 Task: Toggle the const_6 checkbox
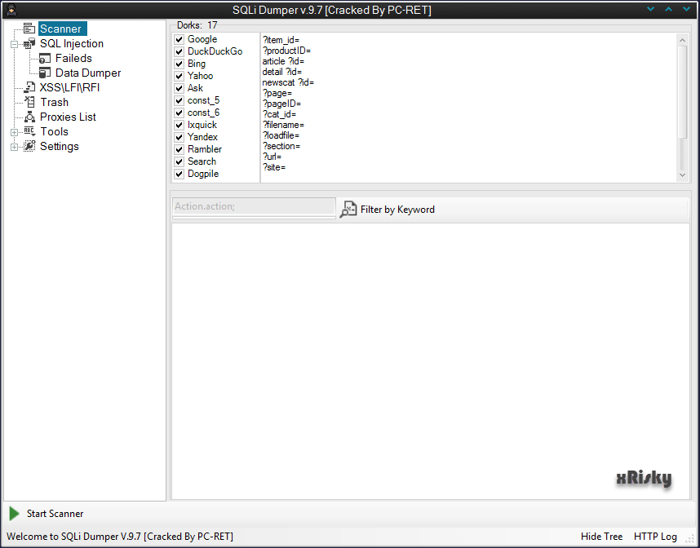tap(179, 113)
